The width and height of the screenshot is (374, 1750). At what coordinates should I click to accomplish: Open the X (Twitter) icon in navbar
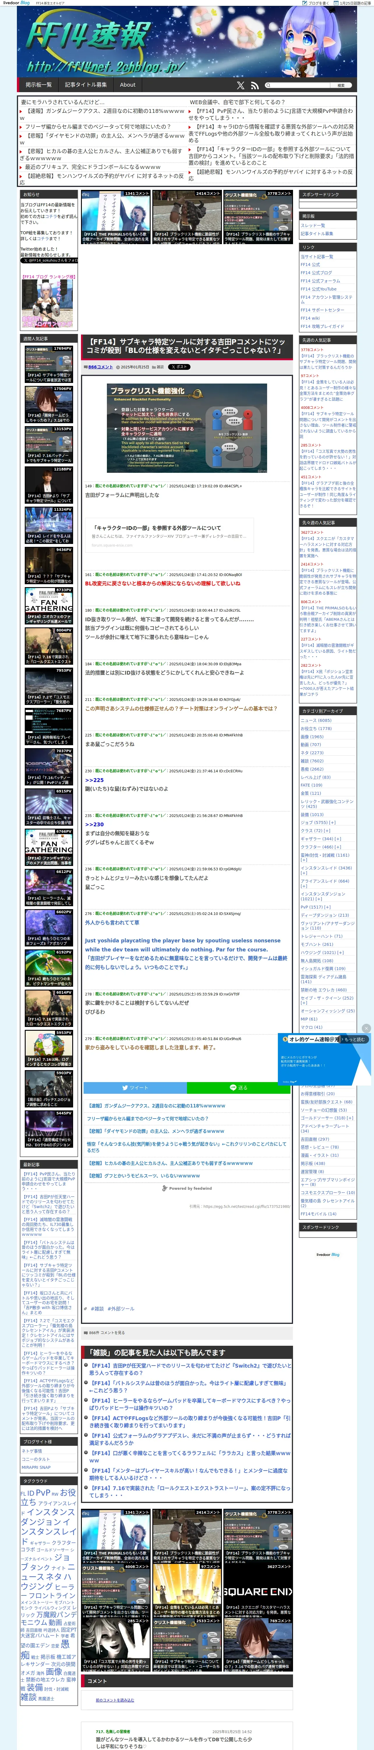tap(240, 85)
